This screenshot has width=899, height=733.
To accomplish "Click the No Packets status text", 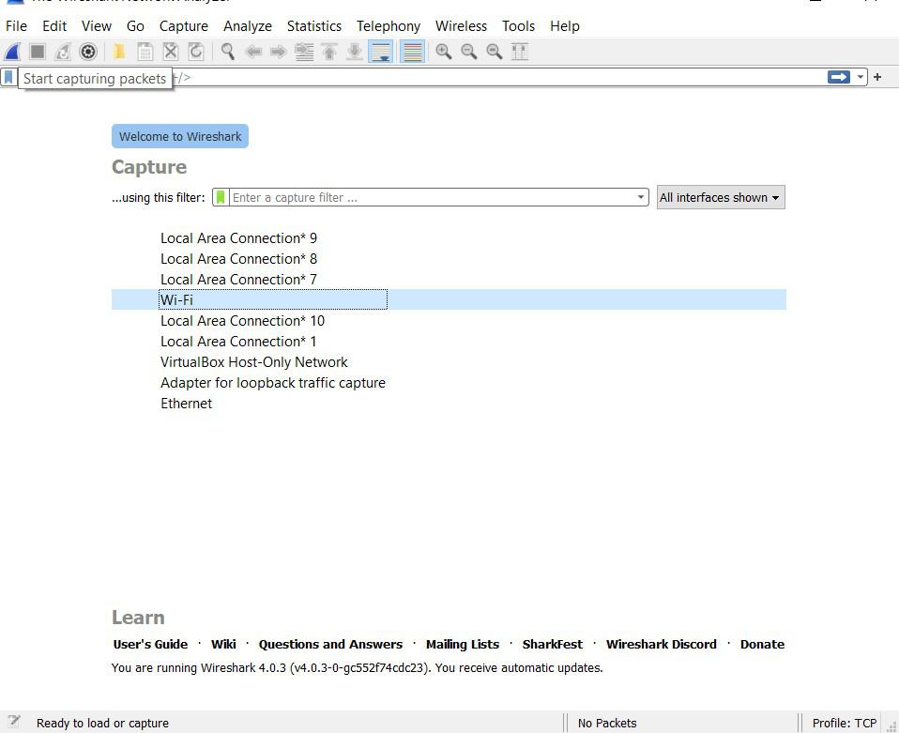I will [607, 724].
